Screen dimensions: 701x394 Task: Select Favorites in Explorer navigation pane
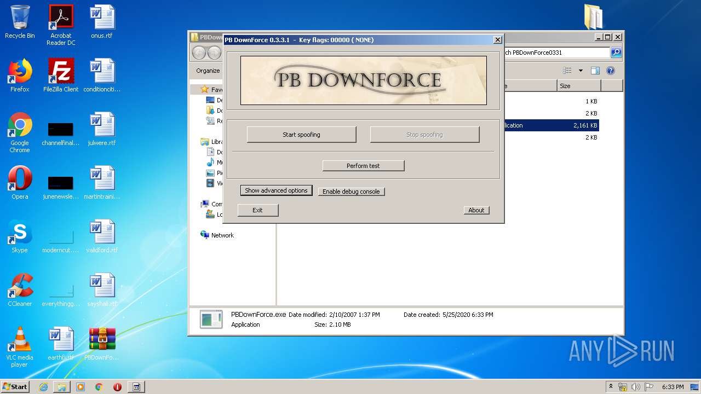pos(211,90)
